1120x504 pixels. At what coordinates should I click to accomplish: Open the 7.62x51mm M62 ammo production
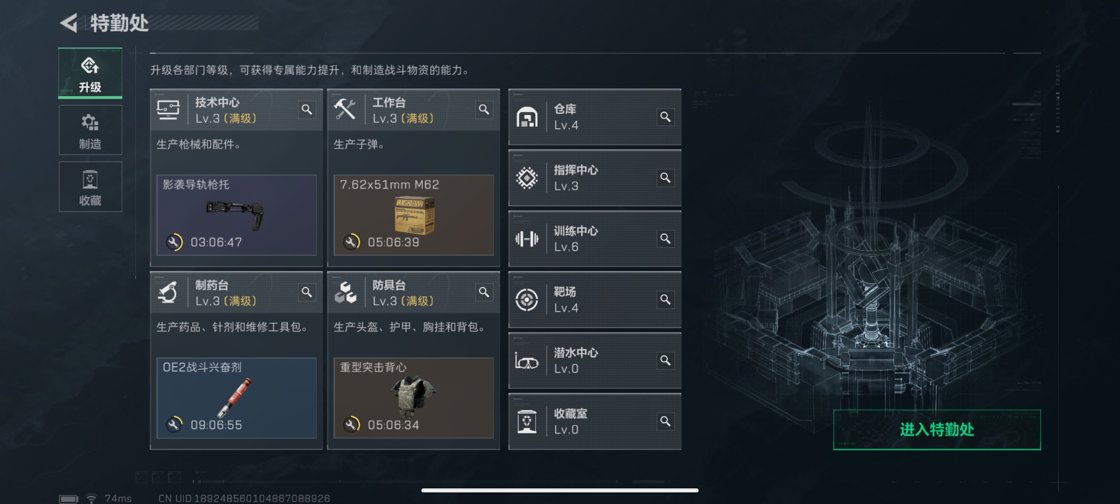(x=413, y=215)
